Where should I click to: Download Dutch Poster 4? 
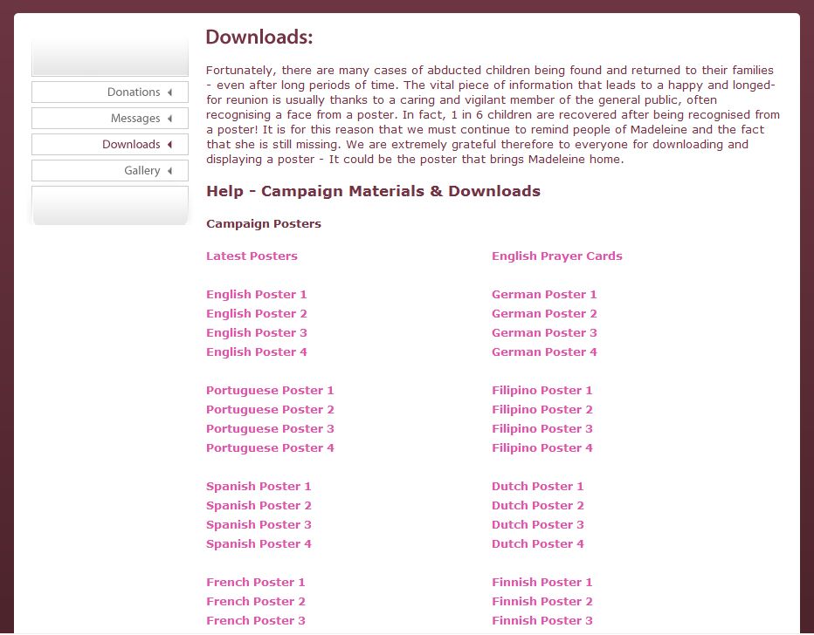[x=537, y=544]
